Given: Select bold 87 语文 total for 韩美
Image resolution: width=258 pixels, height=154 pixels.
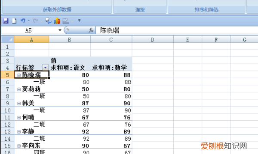Looking at the screenshot, I should pyautogui.click(x=70, y=103).
